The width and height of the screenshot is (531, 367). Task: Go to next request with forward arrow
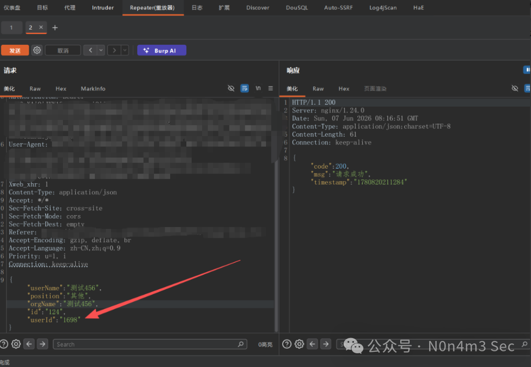tap(115, 51)
